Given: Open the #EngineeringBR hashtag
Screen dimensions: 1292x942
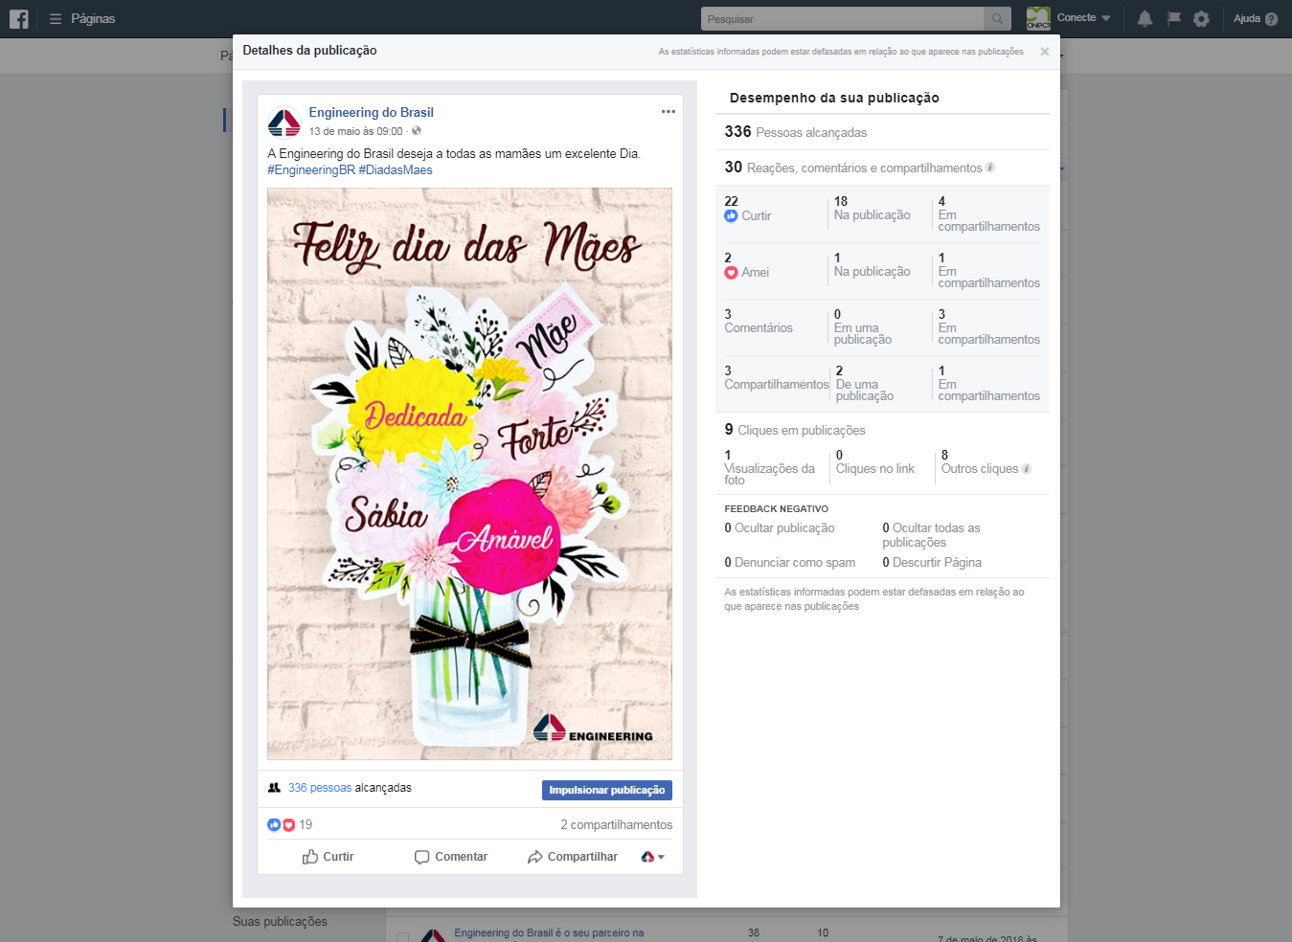Looking at the screenshot, I should [311, 170].
